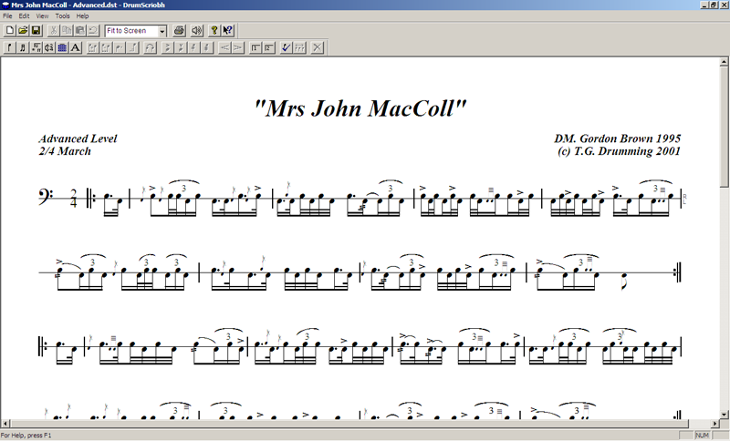Click the Paste clipboard icon

coord(79,31)
